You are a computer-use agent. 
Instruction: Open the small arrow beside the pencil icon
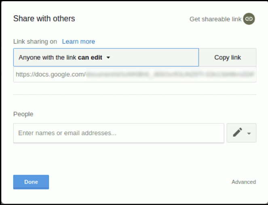249,133
